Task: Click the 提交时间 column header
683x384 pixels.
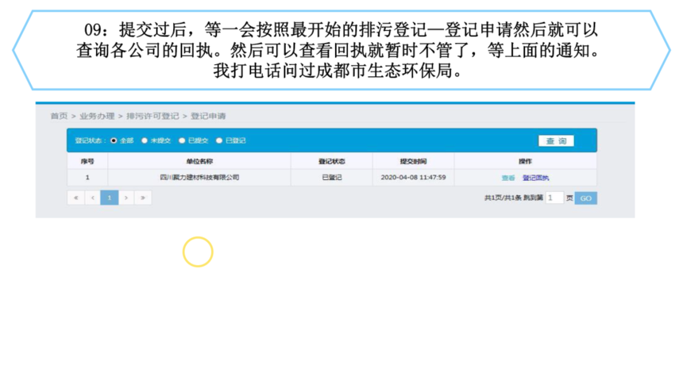Action: tap(413, 162)
